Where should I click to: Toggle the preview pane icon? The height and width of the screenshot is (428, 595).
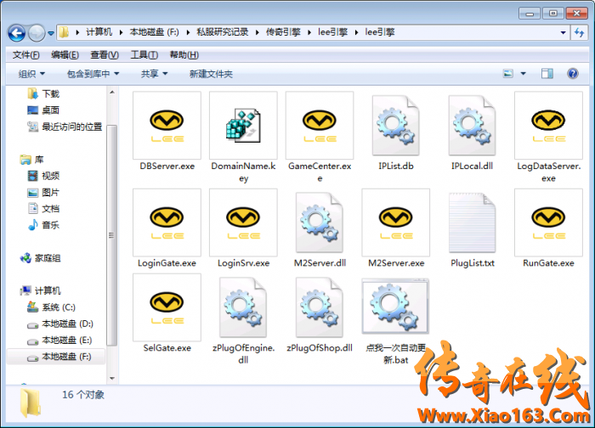547,74
